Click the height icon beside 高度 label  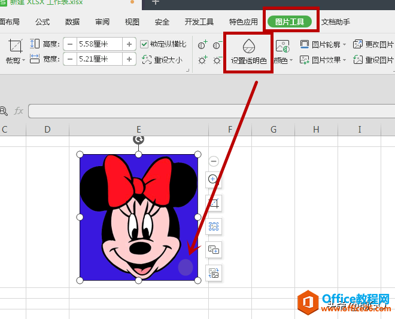click(x=35, y=44)
